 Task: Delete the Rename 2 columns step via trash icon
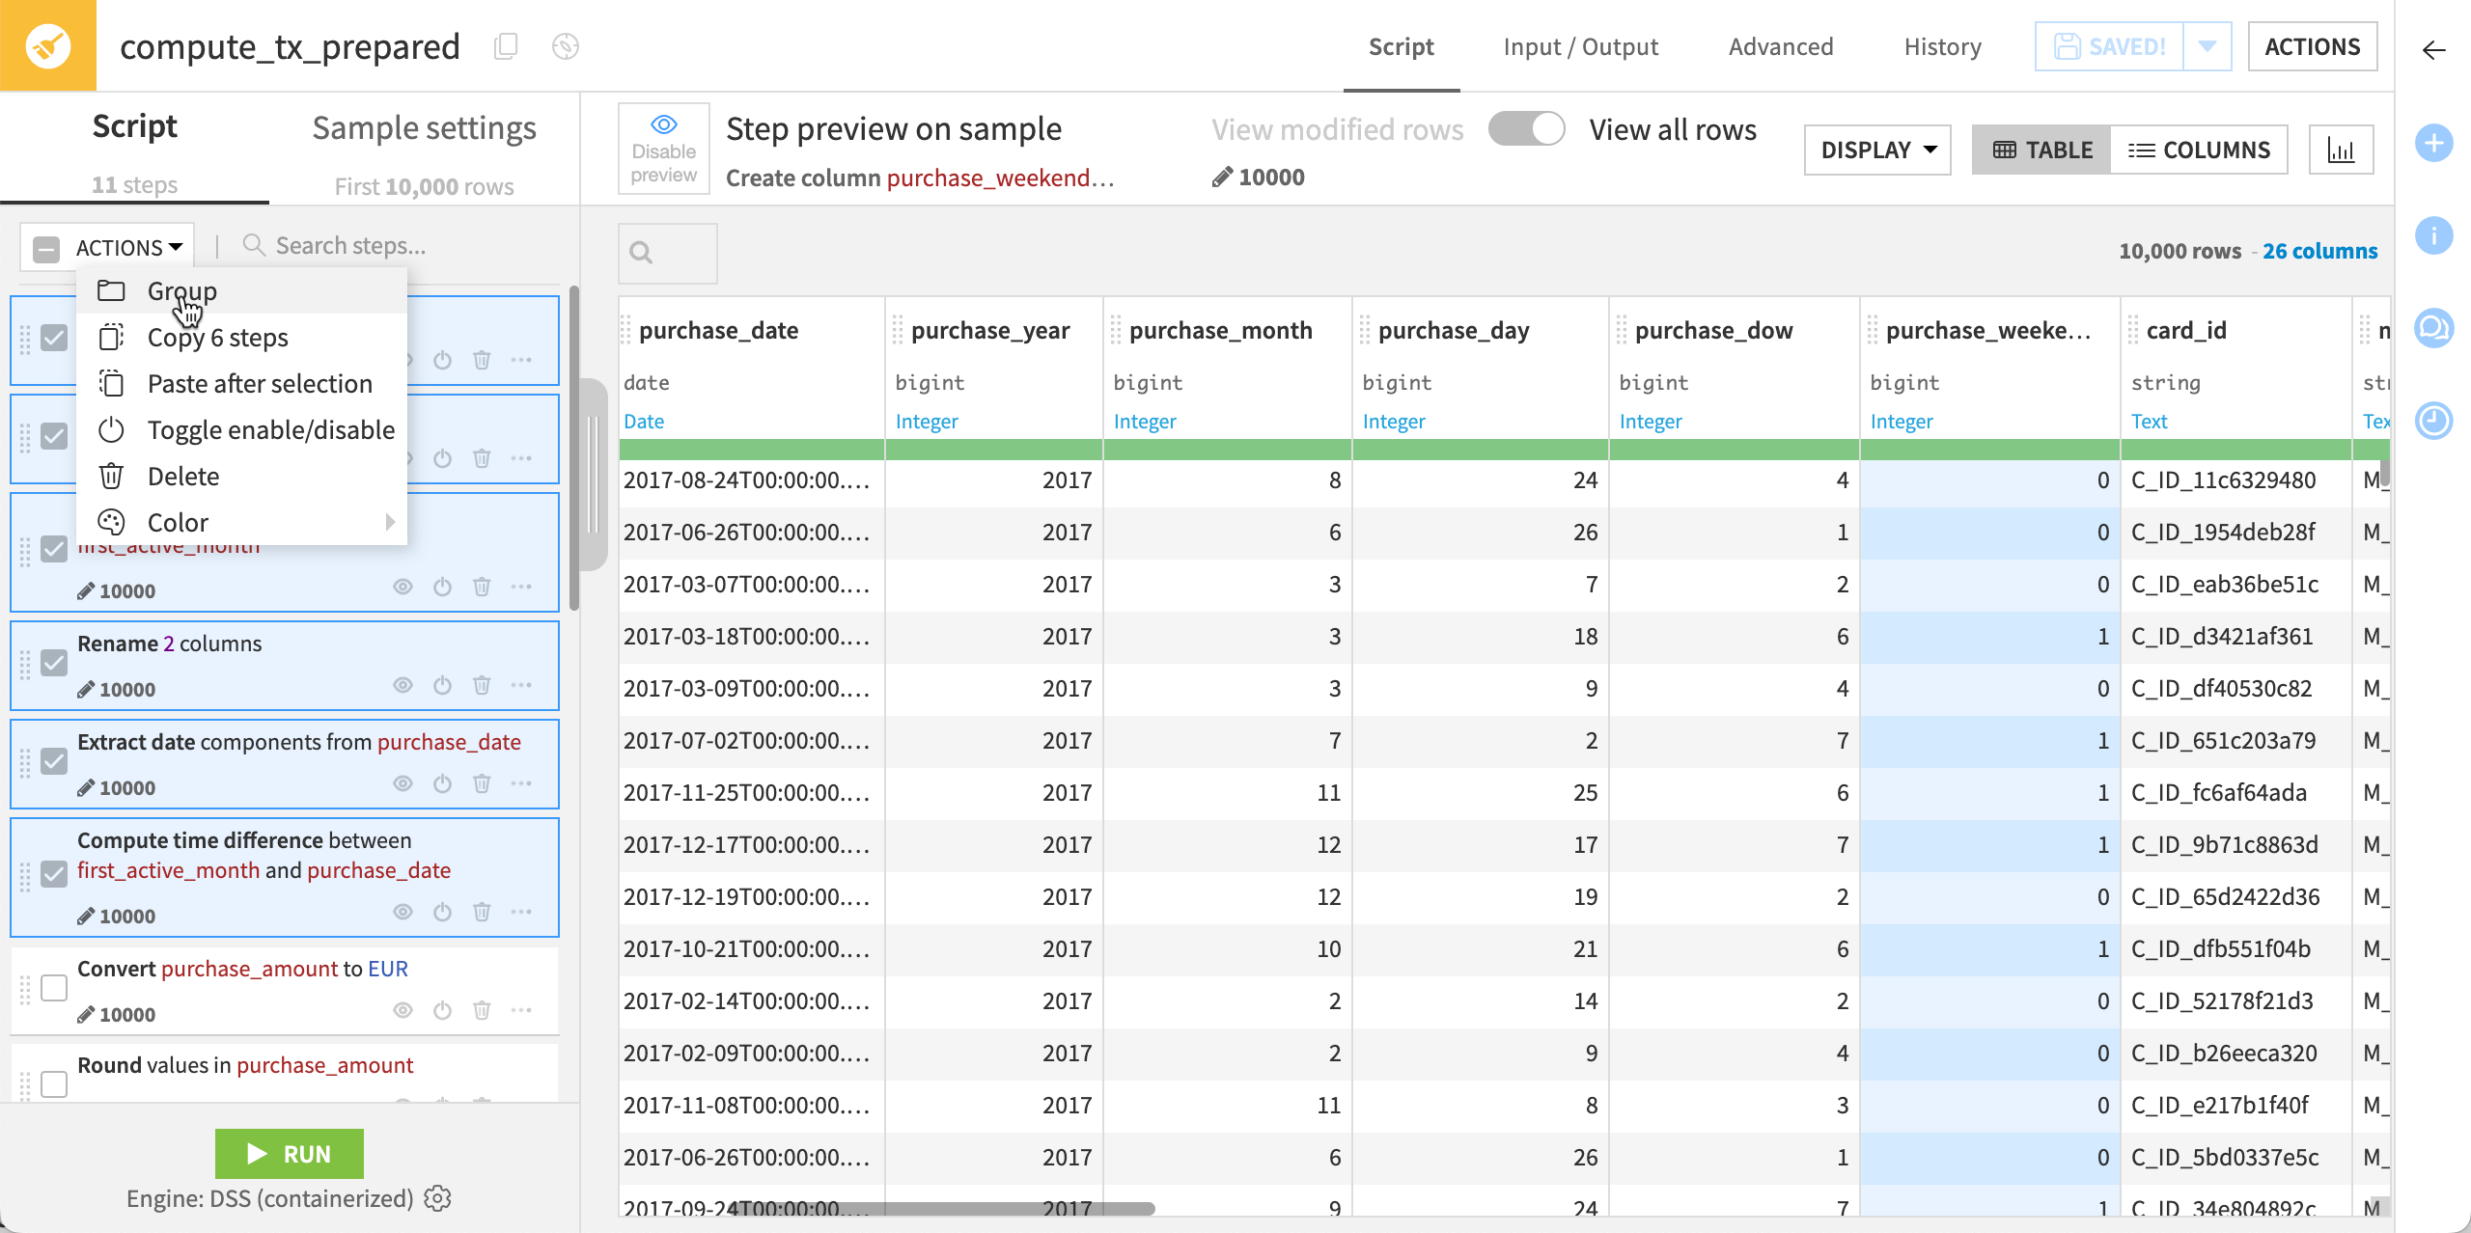click(x=483, y=685)
